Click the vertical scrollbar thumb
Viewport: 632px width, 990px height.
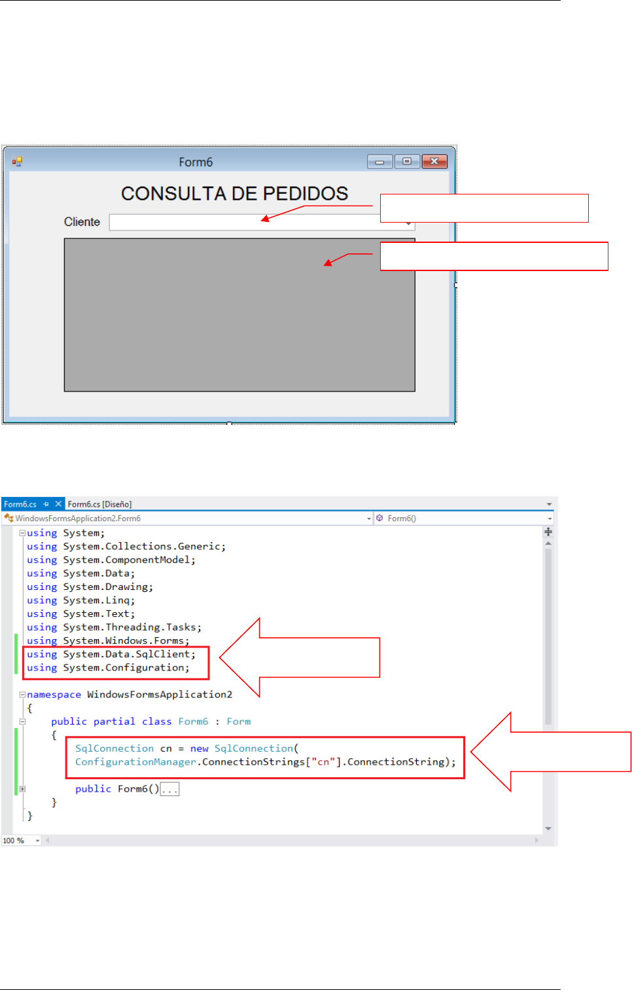pyautogui.click(x=548, y=636)
